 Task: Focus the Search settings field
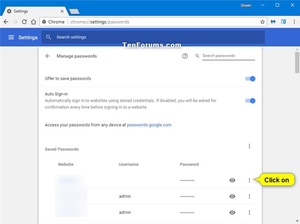tap(153, 37)
